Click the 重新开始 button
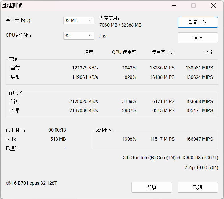Viewport: 224px width, 199px height. pos(198,22)
